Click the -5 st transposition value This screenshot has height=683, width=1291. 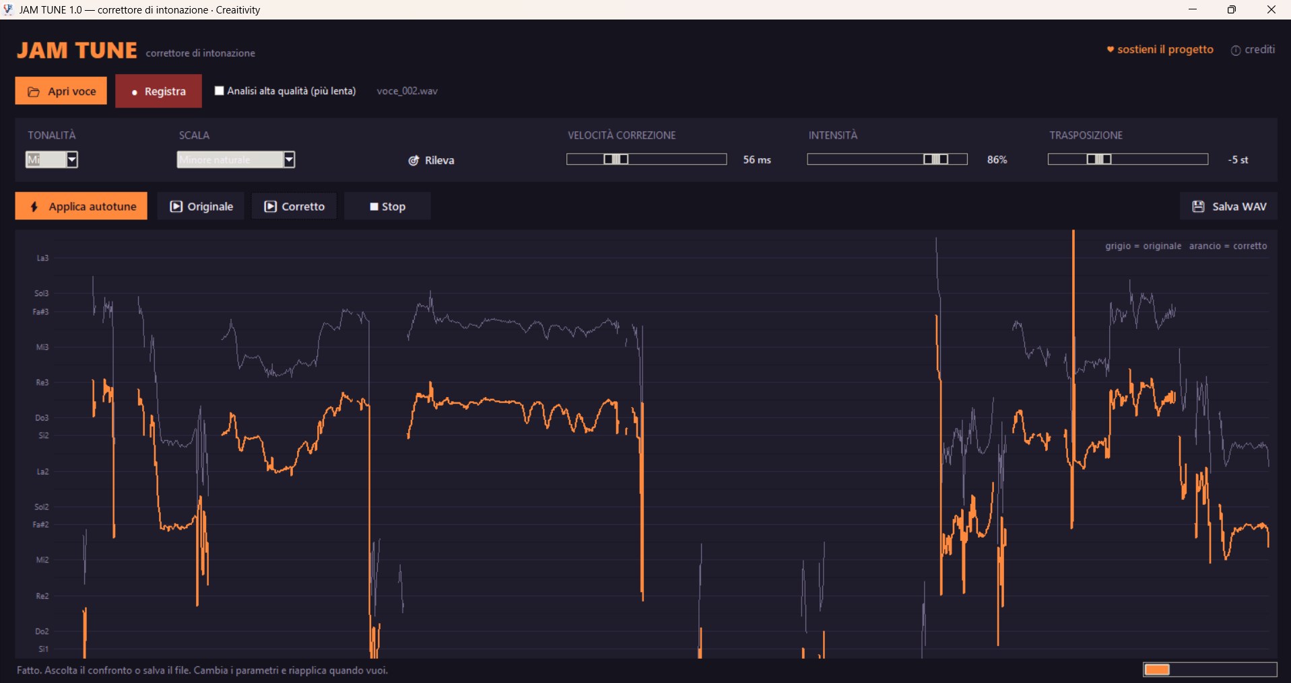click(1238, 159)
